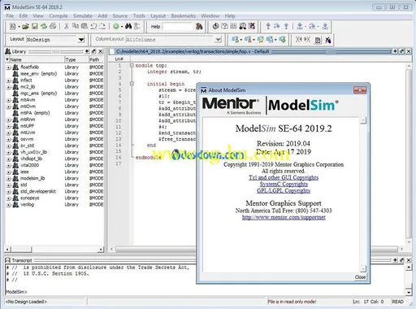Click the Undo arrow icon

pyautogui.click(x=93, y=26)
